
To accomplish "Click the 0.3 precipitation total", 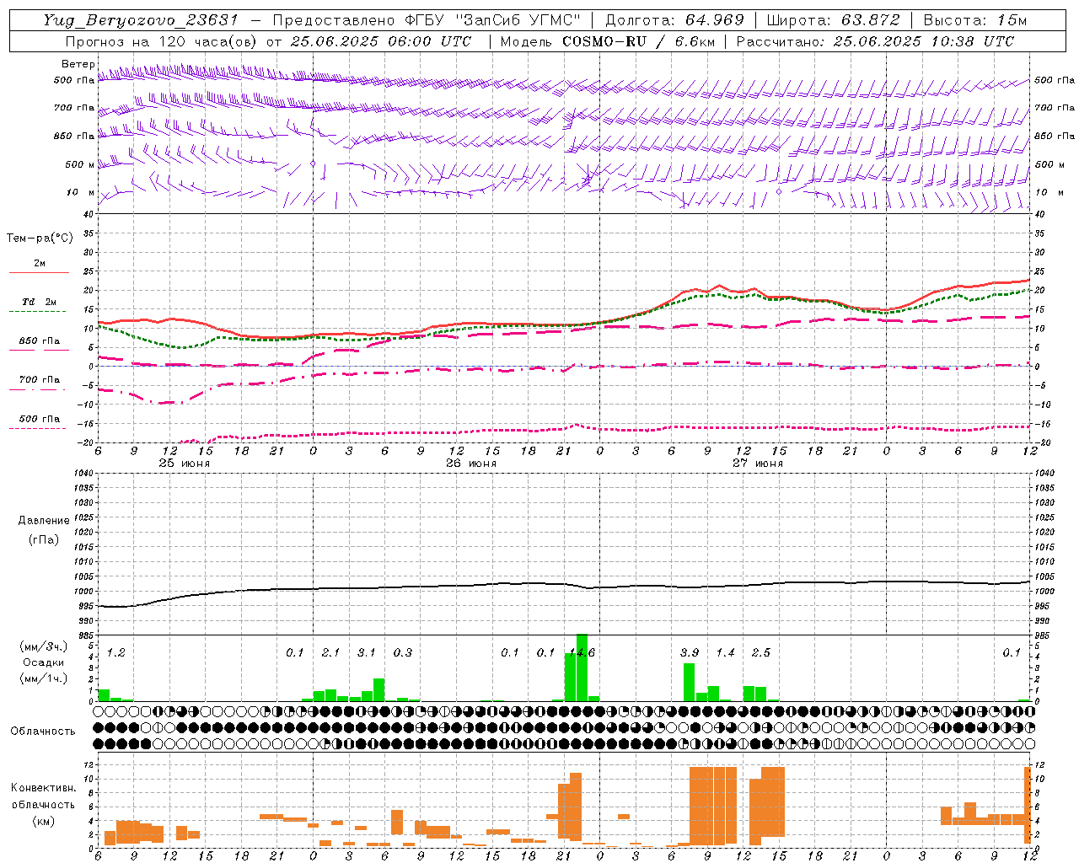I will [403, 653].
